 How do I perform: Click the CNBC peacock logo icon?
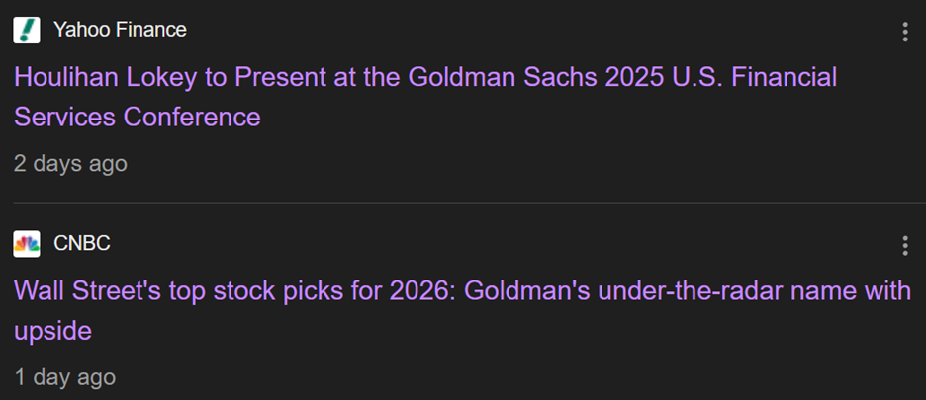click(x=27, y=244)
